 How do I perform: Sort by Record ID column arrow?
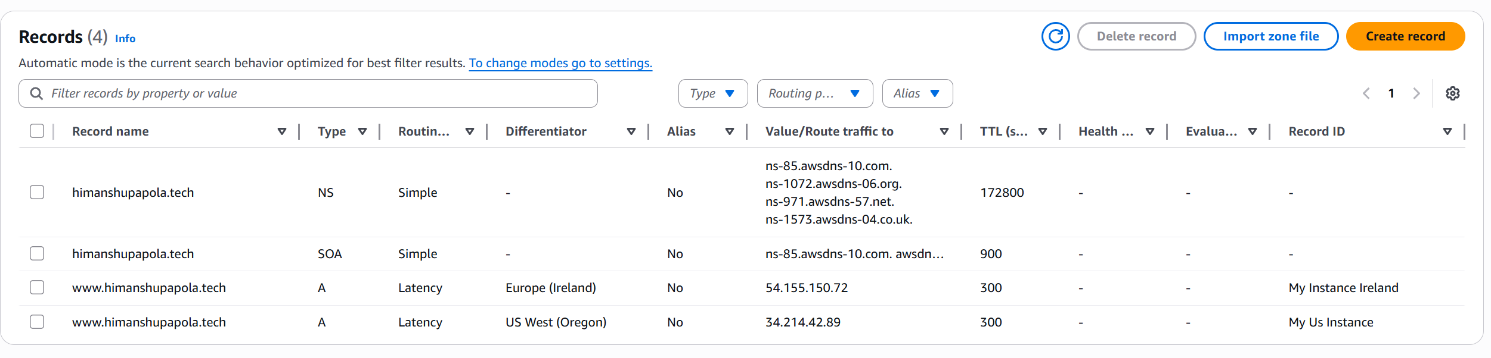(1447, 131)
